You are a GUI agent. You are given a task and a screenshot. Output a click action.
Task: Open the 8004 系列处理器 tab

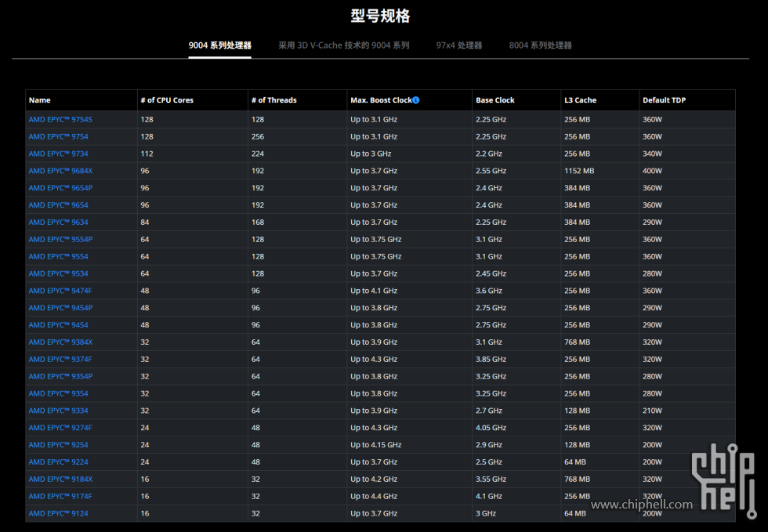tap(540, 45)
